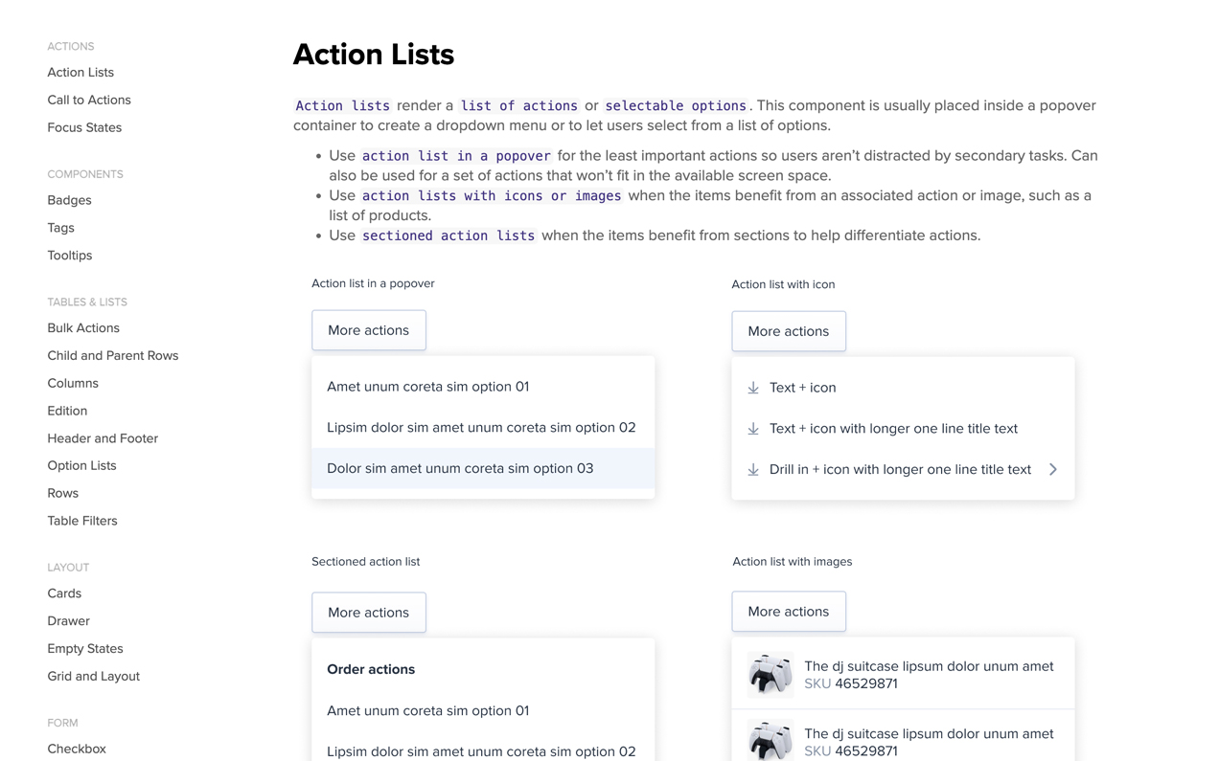Click first dj suitcase product thumbnail
The image size is (1219, 761).
point(770,675)
